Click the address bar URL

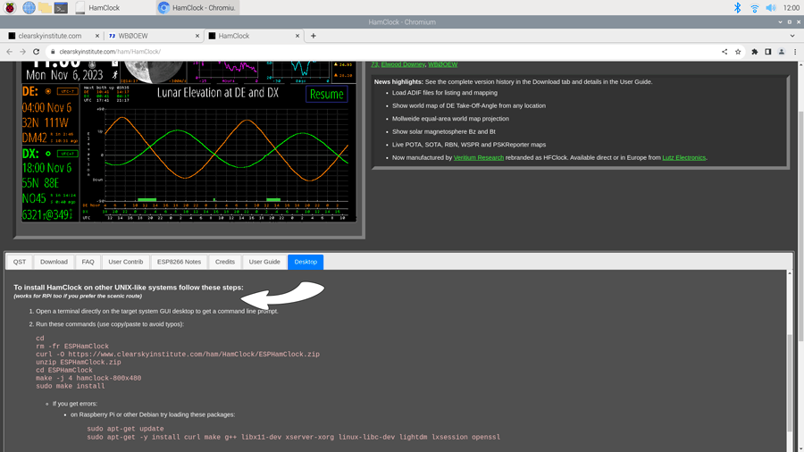[110, 52]
